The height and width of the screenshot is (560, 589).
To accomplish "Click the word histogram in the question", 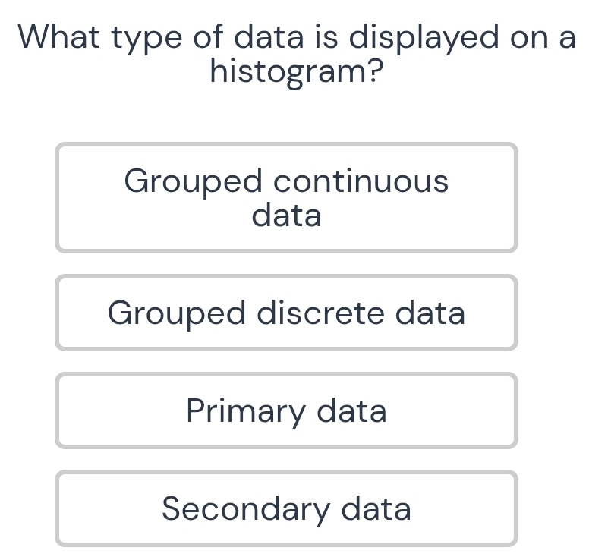I will [x=296, y=73].
